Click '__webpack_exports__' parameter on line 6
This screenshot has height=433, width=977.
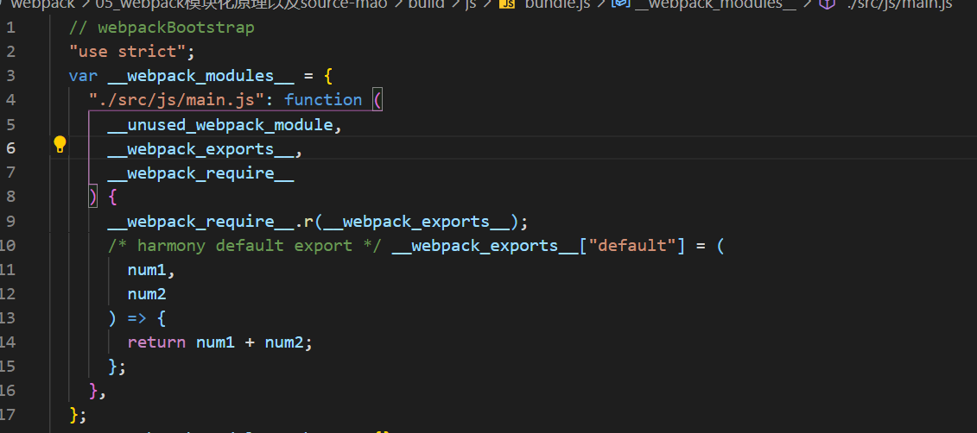click(x=200, y=148)
